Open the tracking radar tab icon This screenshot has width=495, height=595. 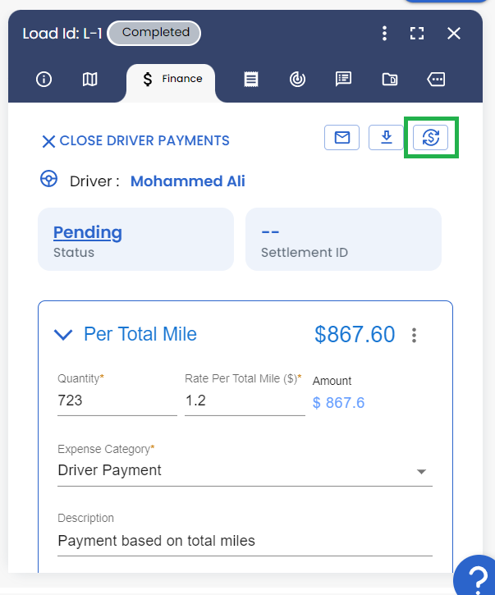pyautogui.click(x=297, y=80)
